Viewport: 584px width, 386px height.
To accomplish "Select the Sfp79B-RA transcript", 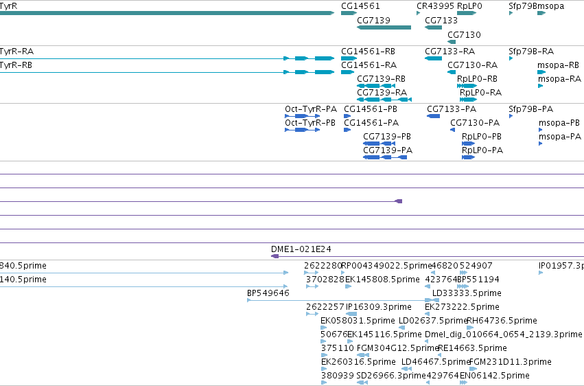I will [x=511, y=58].
